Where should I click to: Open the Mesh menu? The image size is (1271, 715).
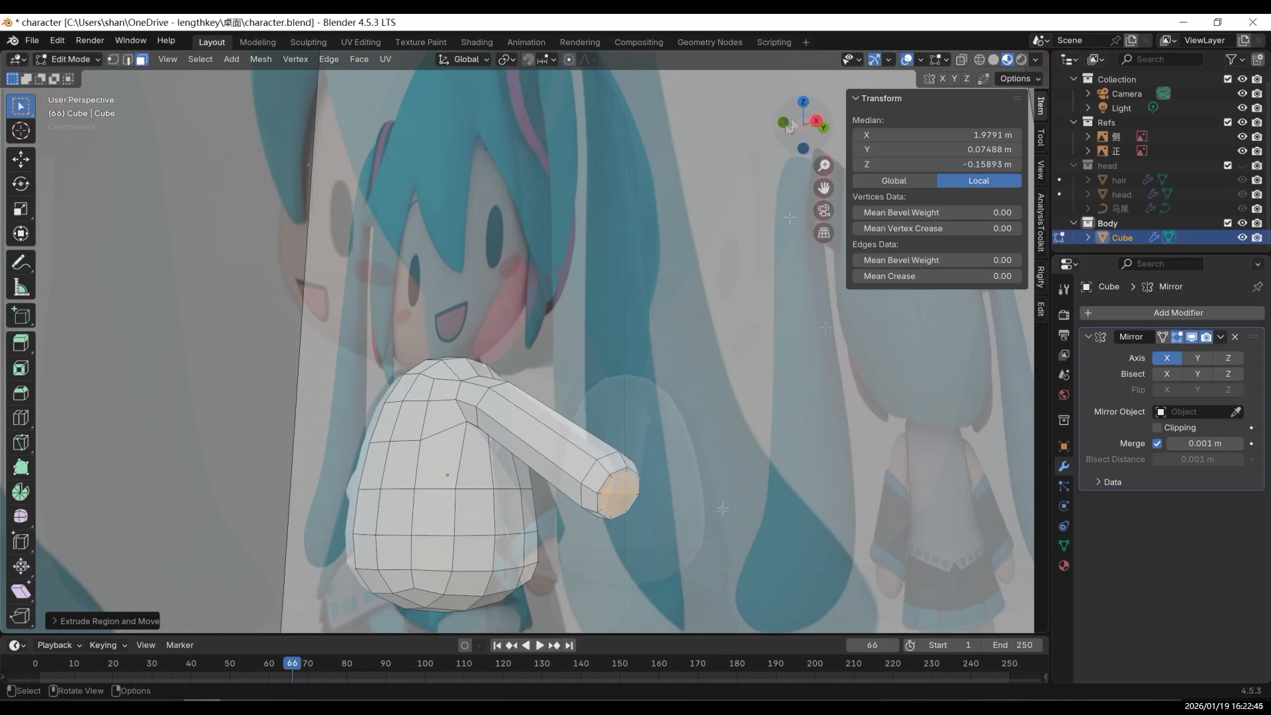click(x=260, y=59)
